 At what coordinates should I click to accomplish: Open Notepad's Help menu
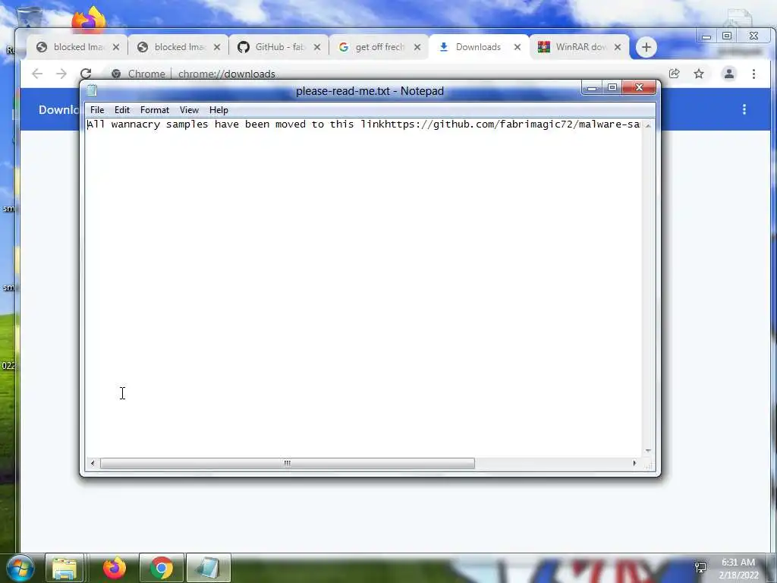pyautogui.click(x=219, y=110)
